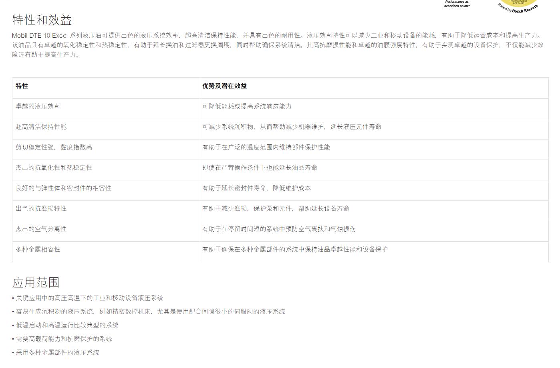The height and width of the screenshot is (368, 560).
Task: Click the 预防空气裹挟和气蚀损伤 benefit cell
Action: coord(374,231)
